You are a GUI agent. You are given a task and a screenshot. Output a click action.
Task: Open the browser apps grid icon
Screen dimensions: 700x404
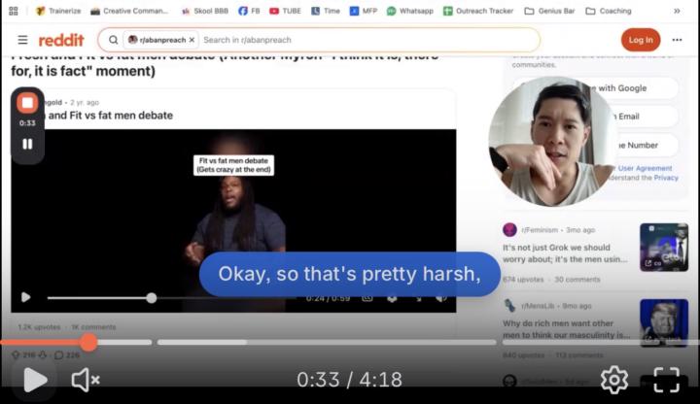click(x=14, y=11)
